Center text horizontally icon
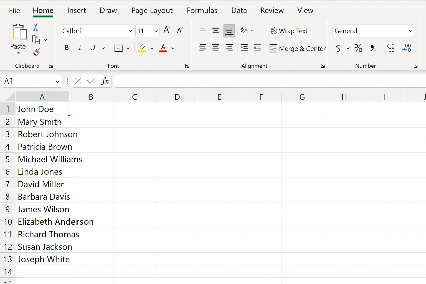Screen dimensions: 426x284 pos(216,48)
